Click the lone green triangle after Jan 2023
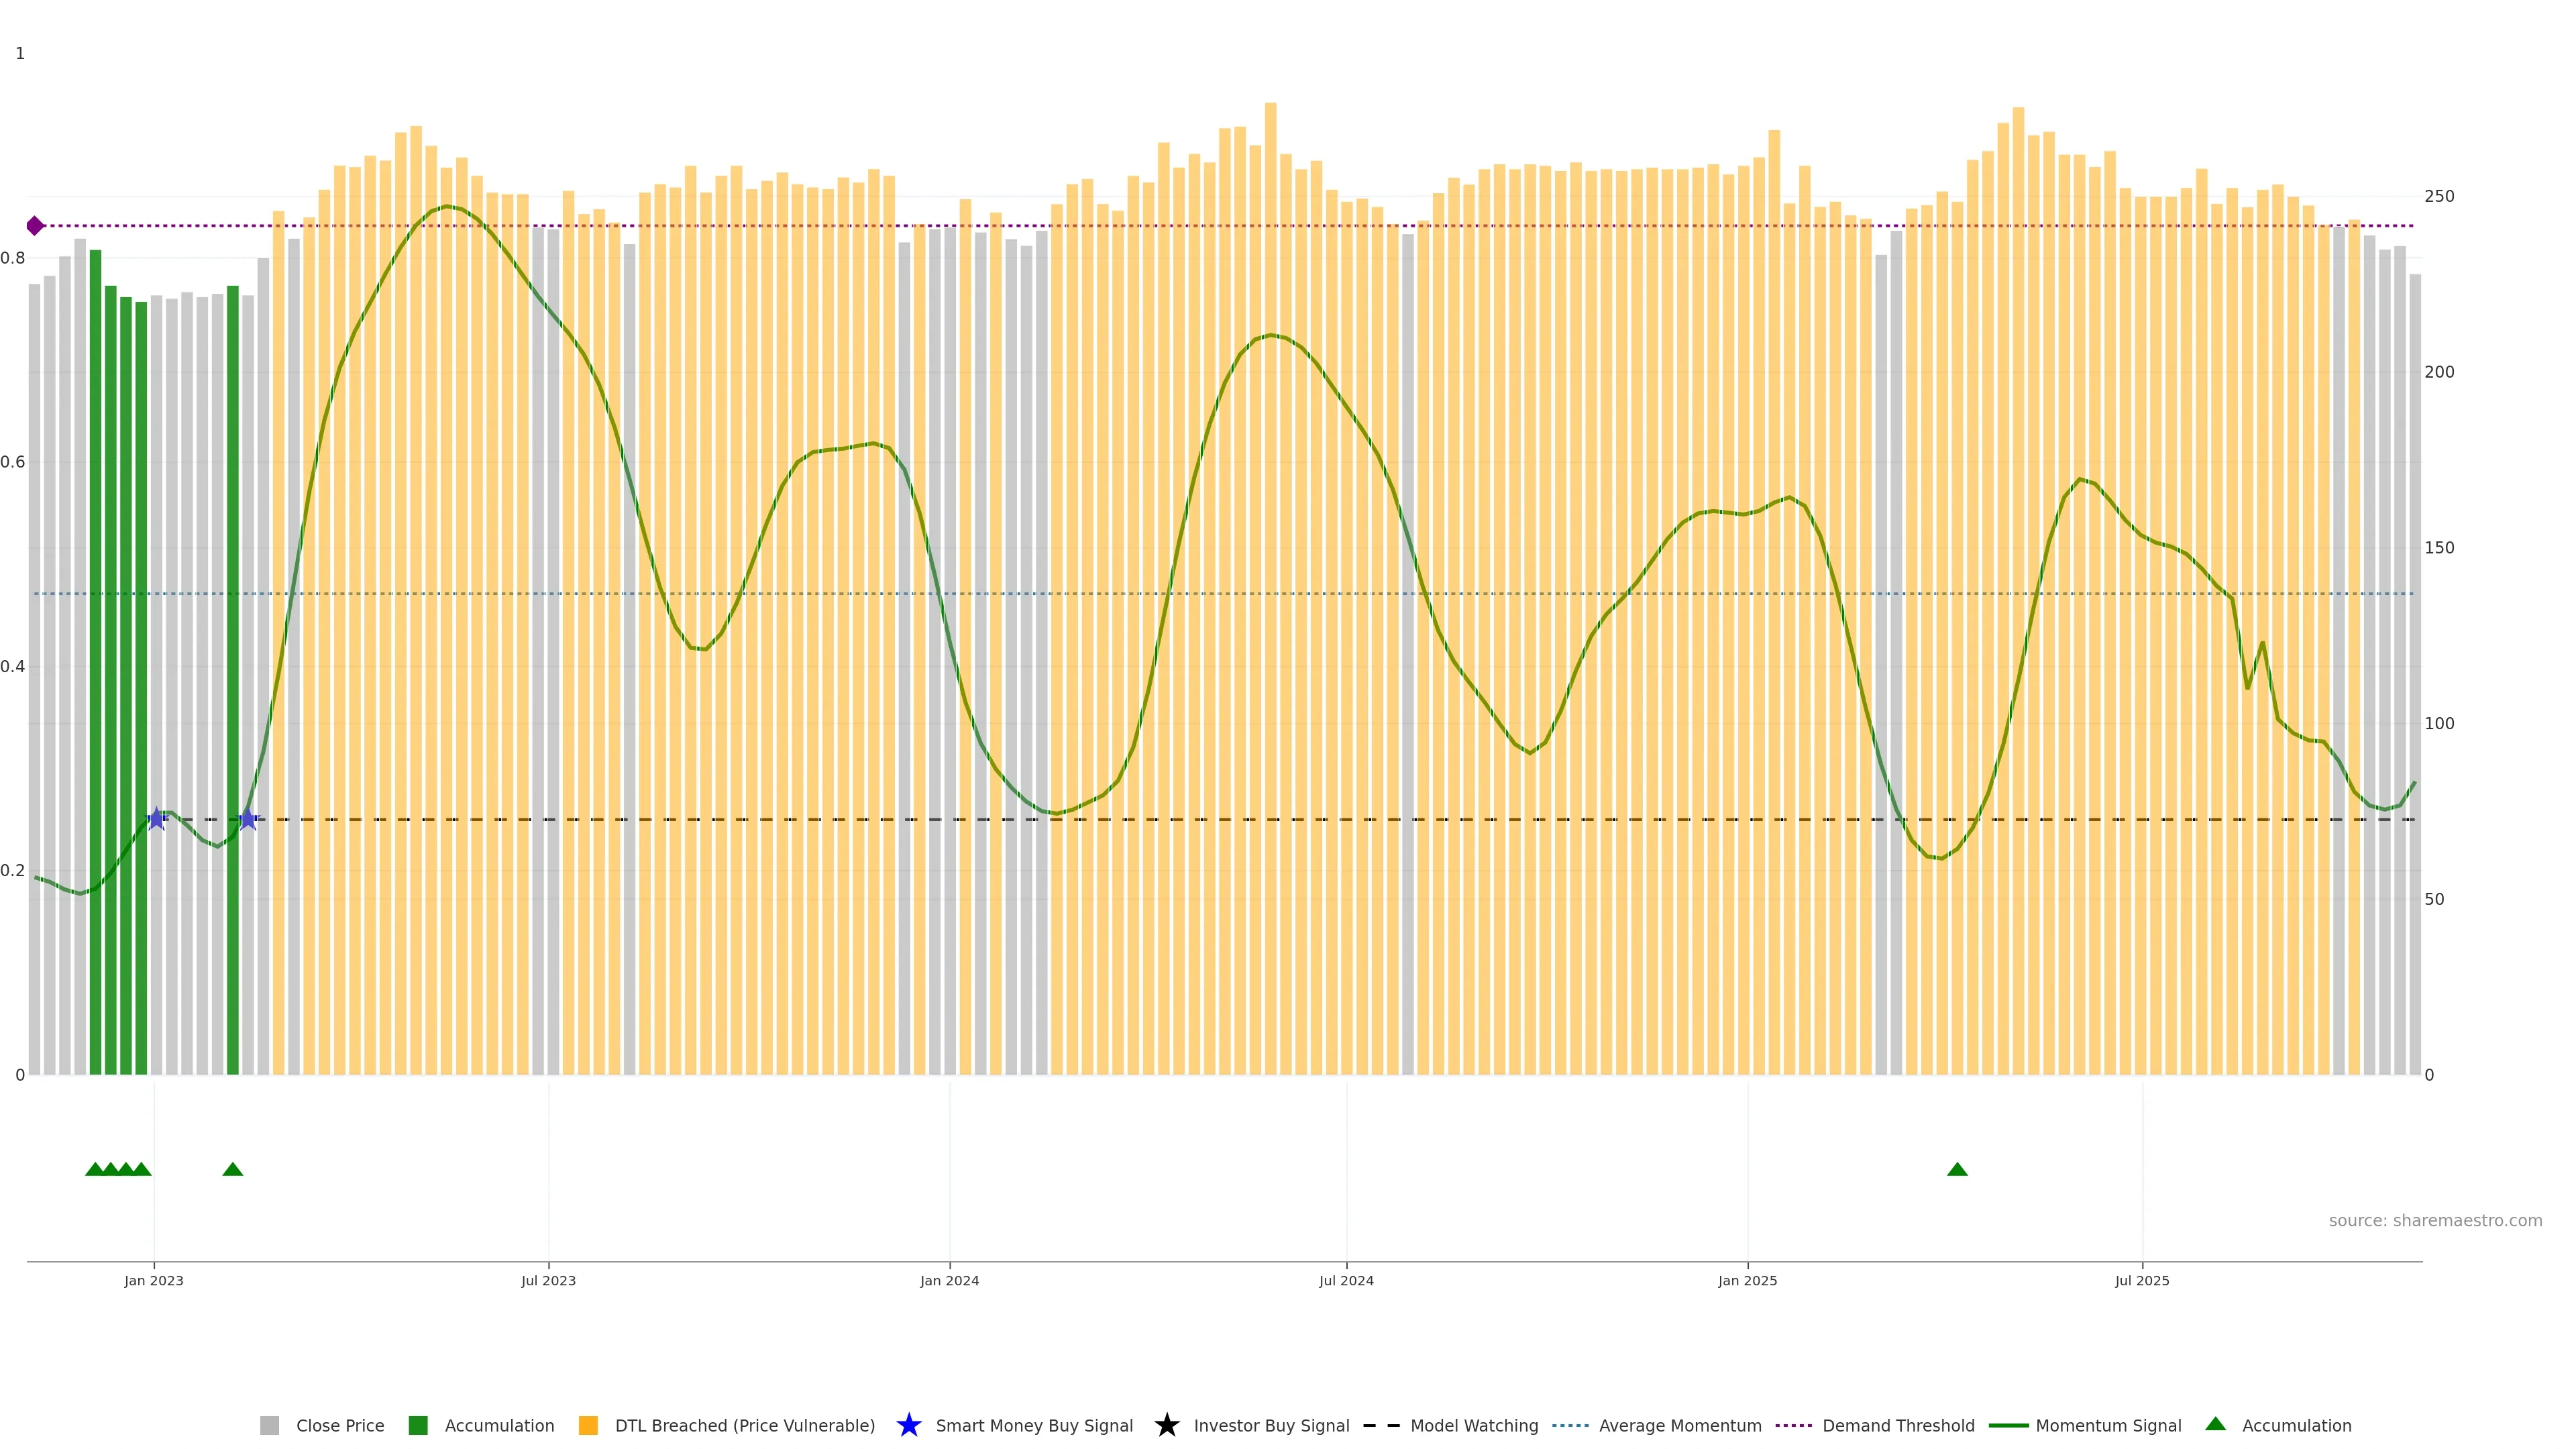The width and height of the screenshot is (2576, 1449). pyautogui.click(x=232, y=1169)
